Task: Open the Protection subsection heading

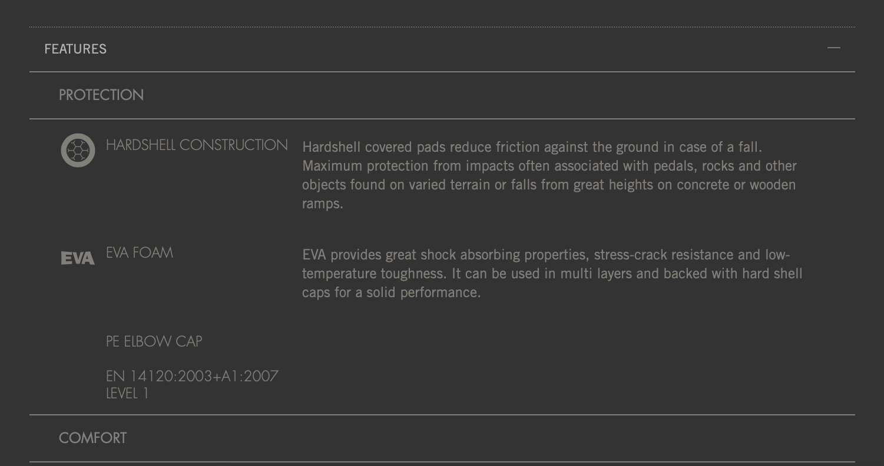Action: (101, 95)
